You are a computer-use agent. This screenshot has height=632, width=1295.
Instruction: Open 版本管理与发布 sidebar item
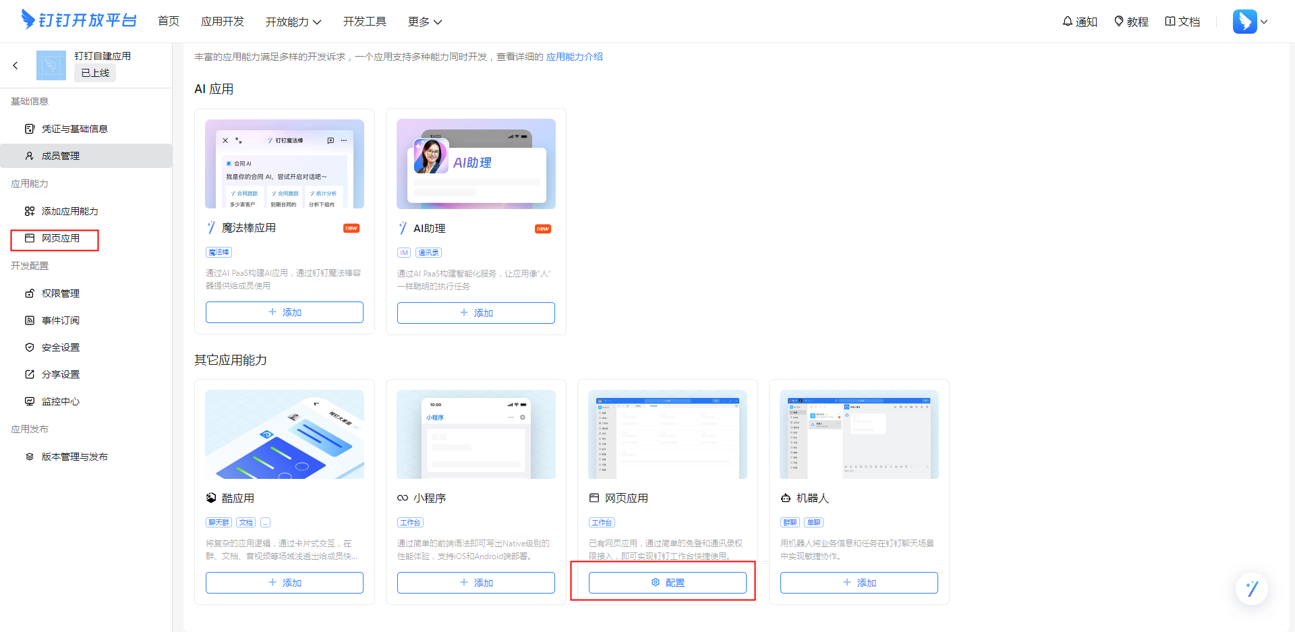[86, 457]
